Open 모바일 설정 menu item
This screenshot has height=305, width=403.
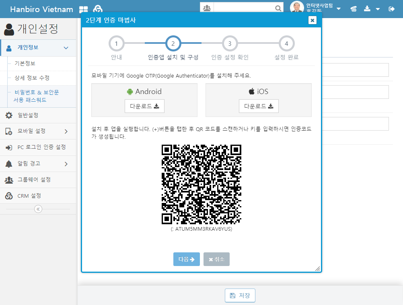pyautogui.click(x=38, y=131)
